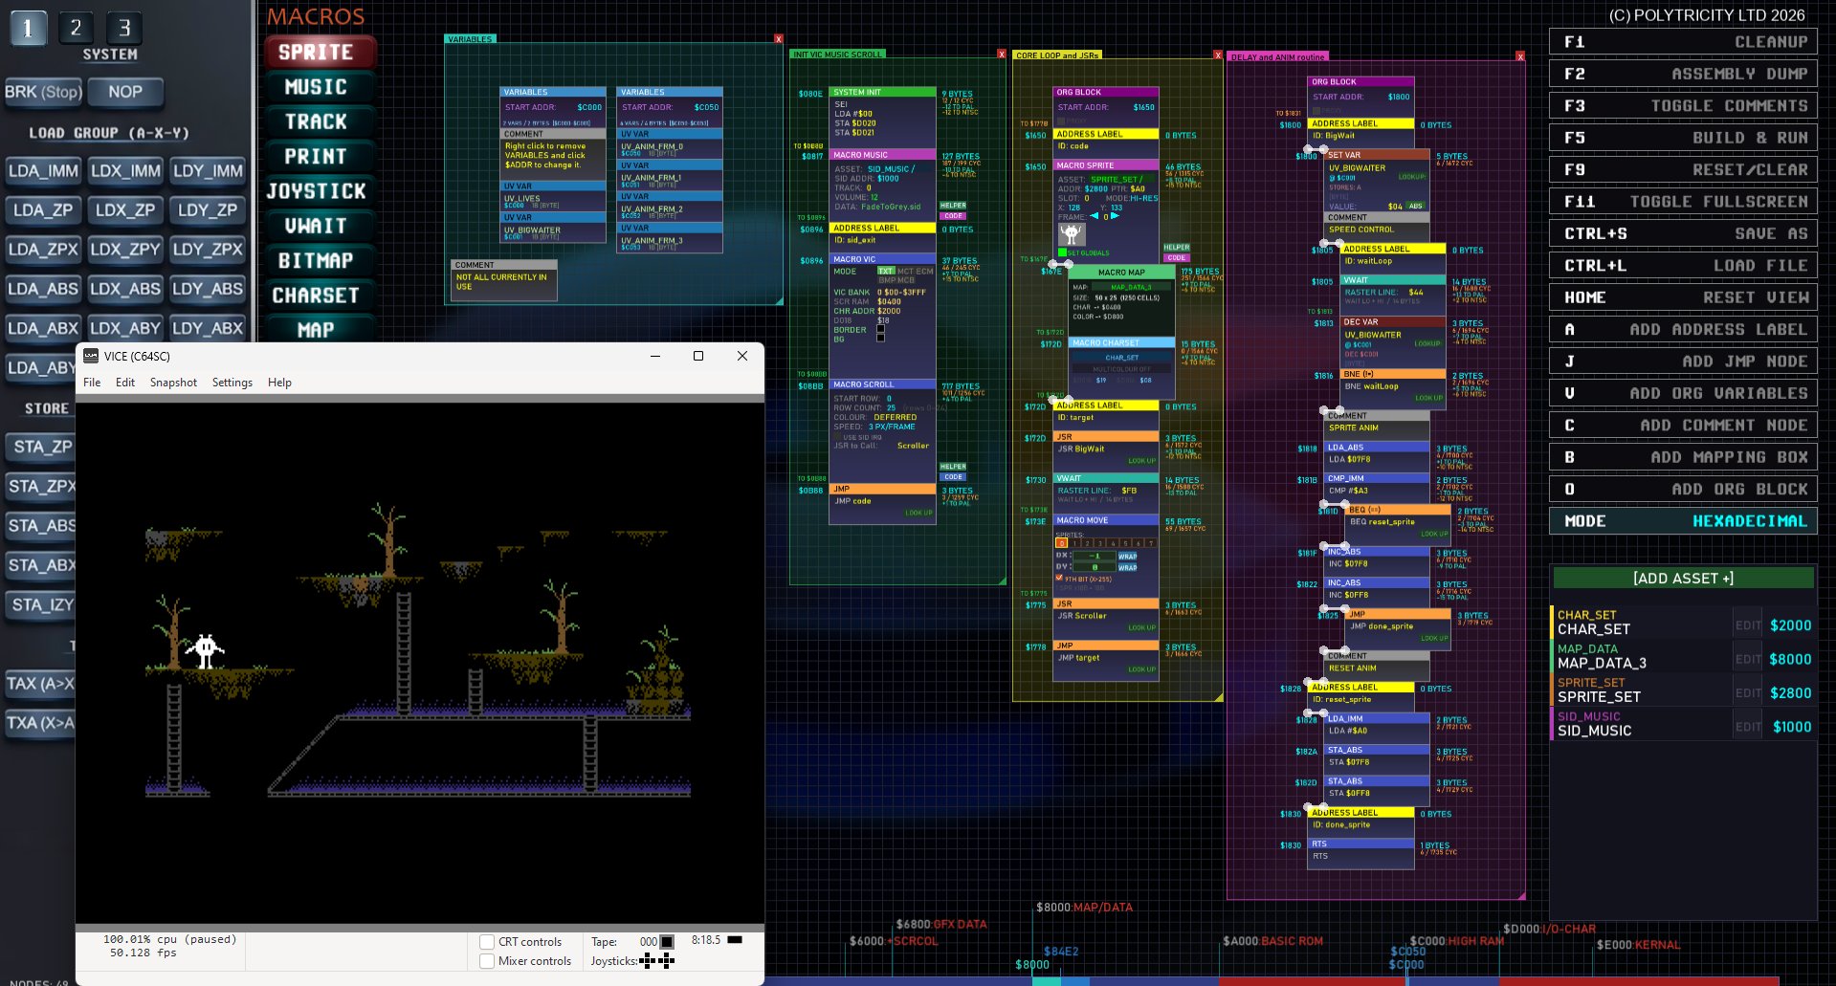Toggle DX WRAP in MACRO MOVE
Screen dimensions: 1836x986
click(x=1128, y=556)
